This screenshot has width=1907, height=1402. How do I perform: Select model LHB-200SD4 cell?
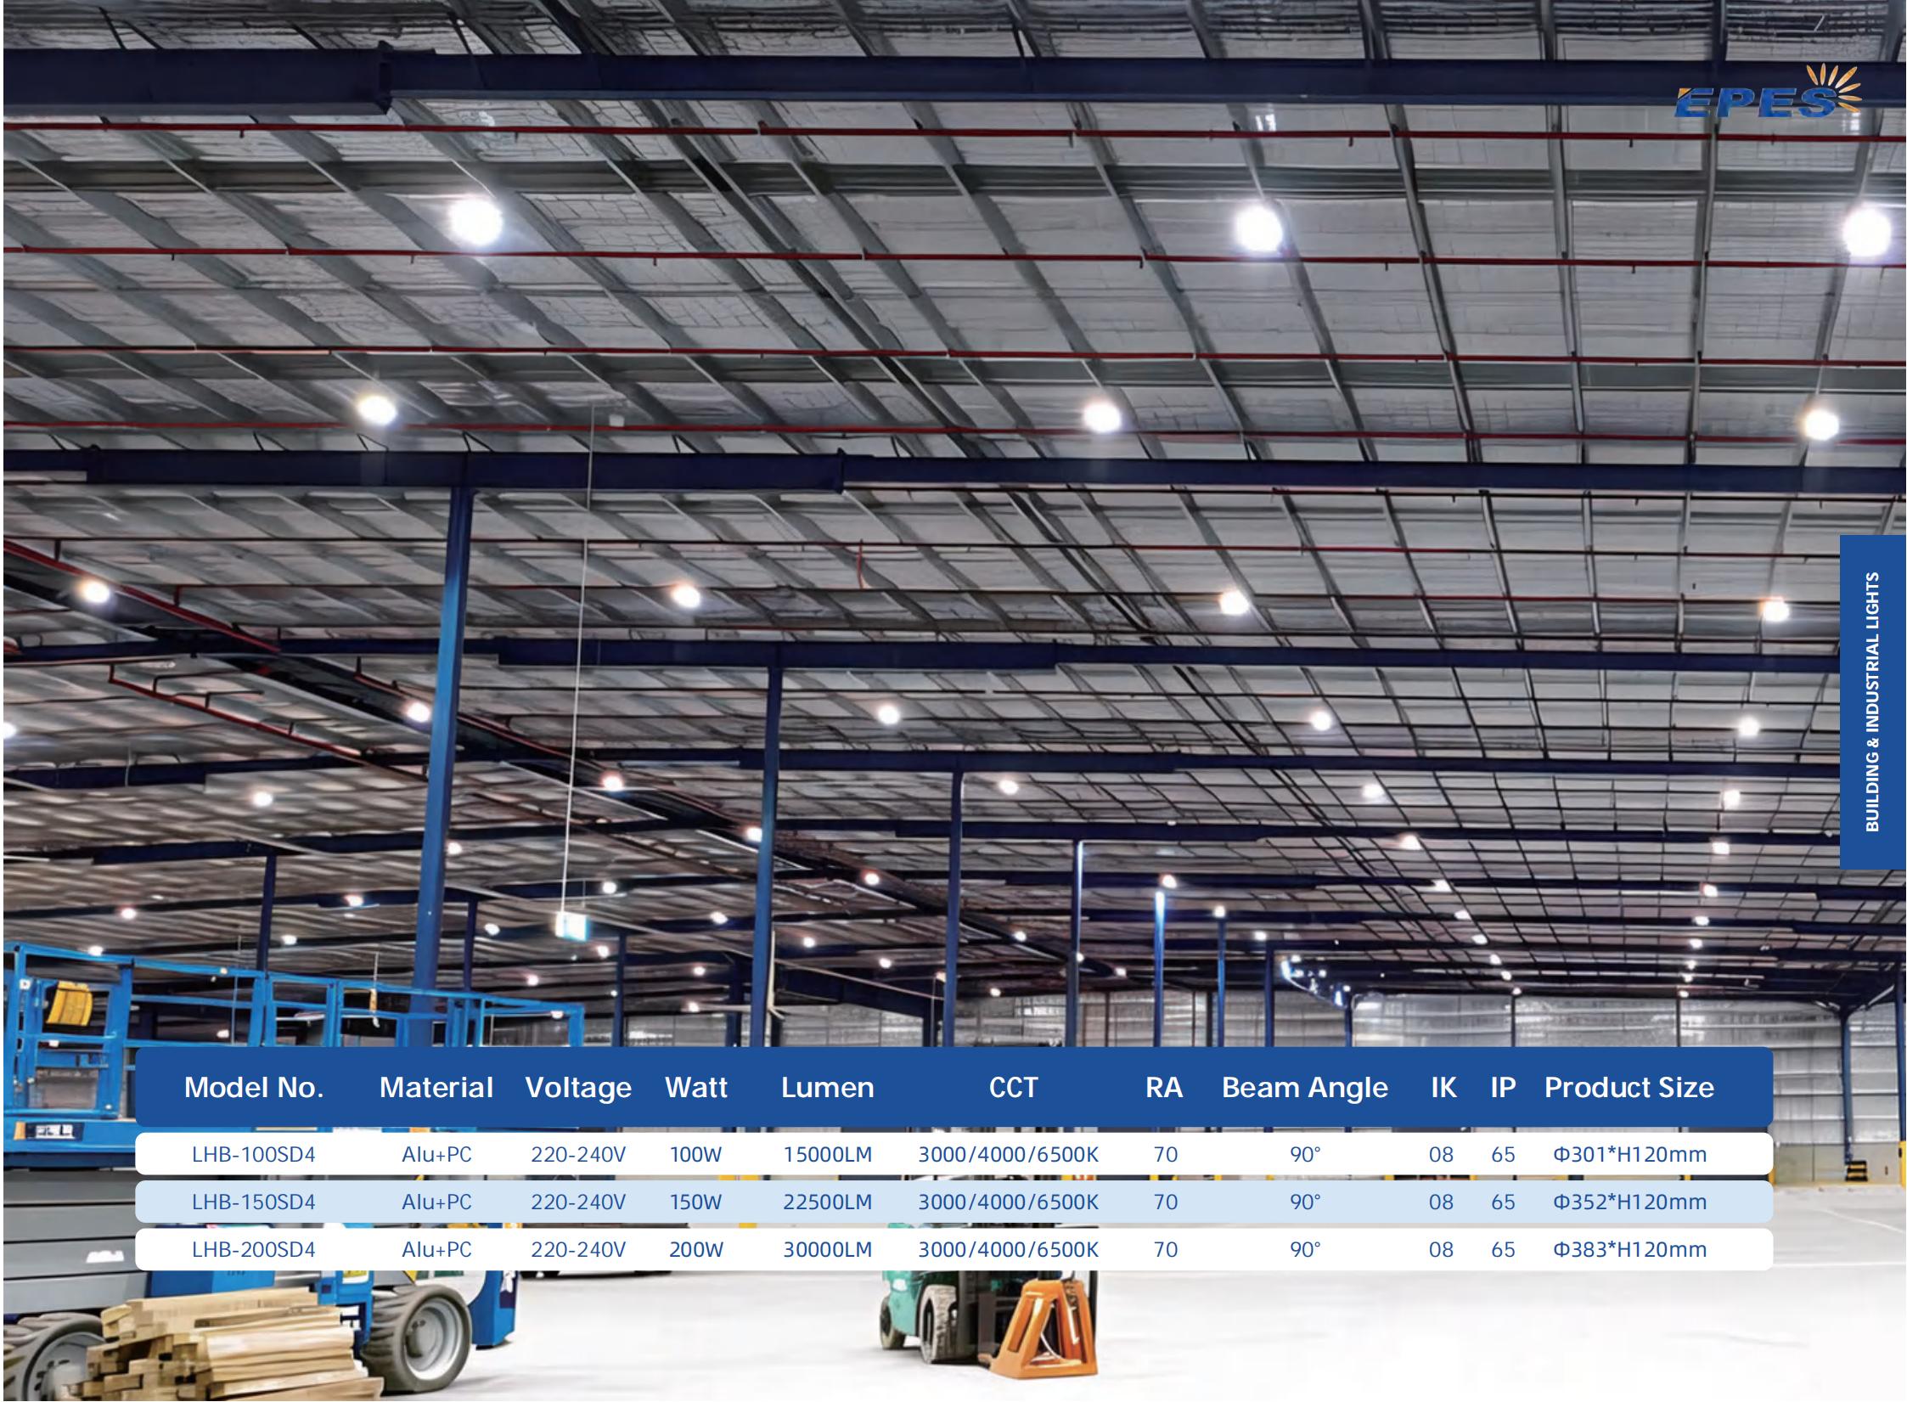coord(254,1249)
